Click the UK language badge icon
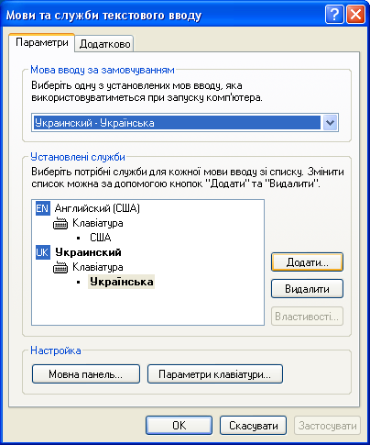The width and height of the screenshot is (370, 445). (43, 252)
